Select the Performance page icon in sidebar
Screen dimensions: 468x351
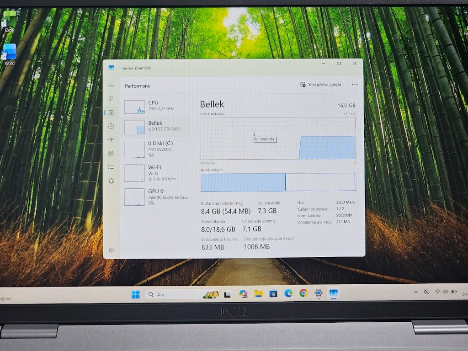tap(111, 112)
